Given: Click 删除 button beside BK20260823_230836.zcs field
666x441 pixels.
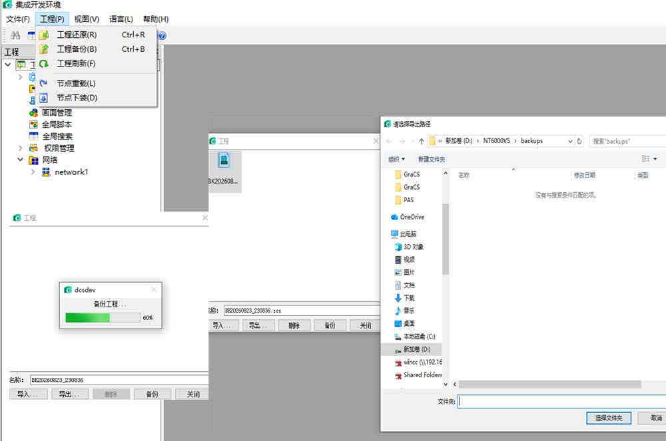Looking at the screenshot, I should (294, 326).
